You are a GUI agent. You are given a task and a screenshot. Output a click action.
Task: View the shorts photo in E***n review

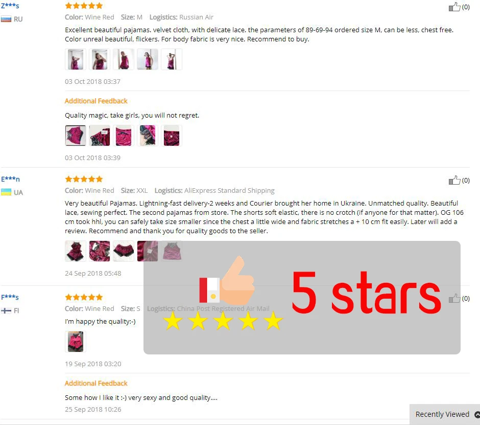click(124, 251)
